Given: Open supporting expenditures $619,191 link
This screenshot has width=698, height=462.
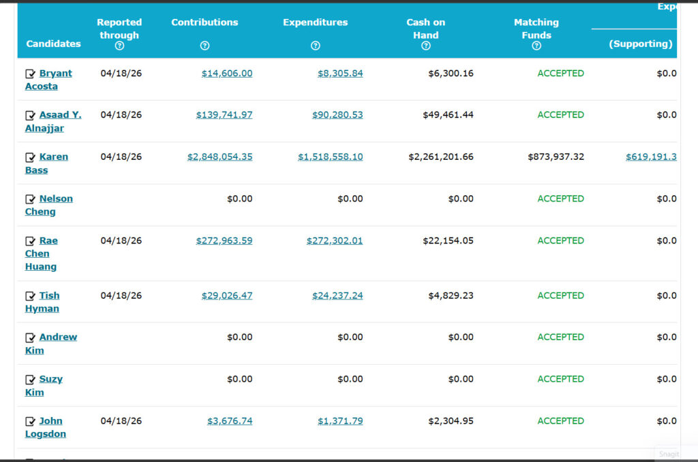Looking at the screenshot, I should tap(651, 156).
